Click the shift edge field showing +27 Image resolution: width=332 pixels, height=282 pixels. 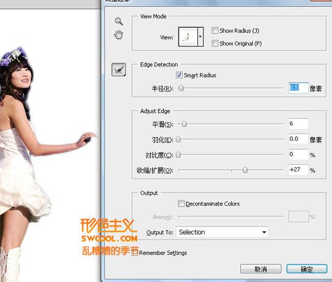(x=299, y=170)
